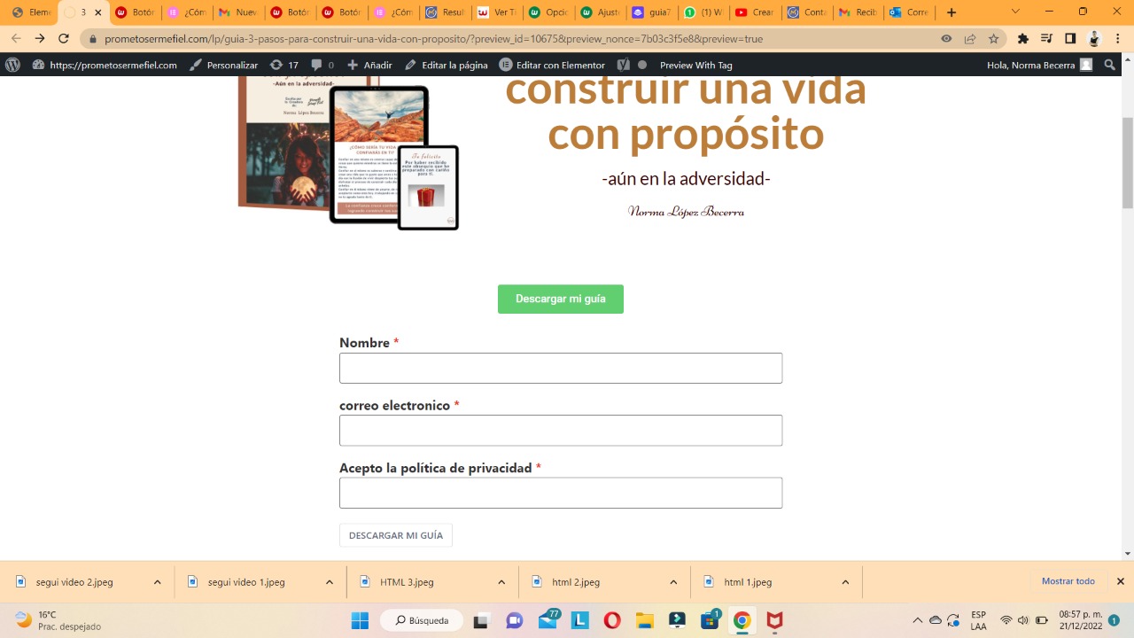Reload the current page
The image size is (1134, 638).
pos(64,39)
